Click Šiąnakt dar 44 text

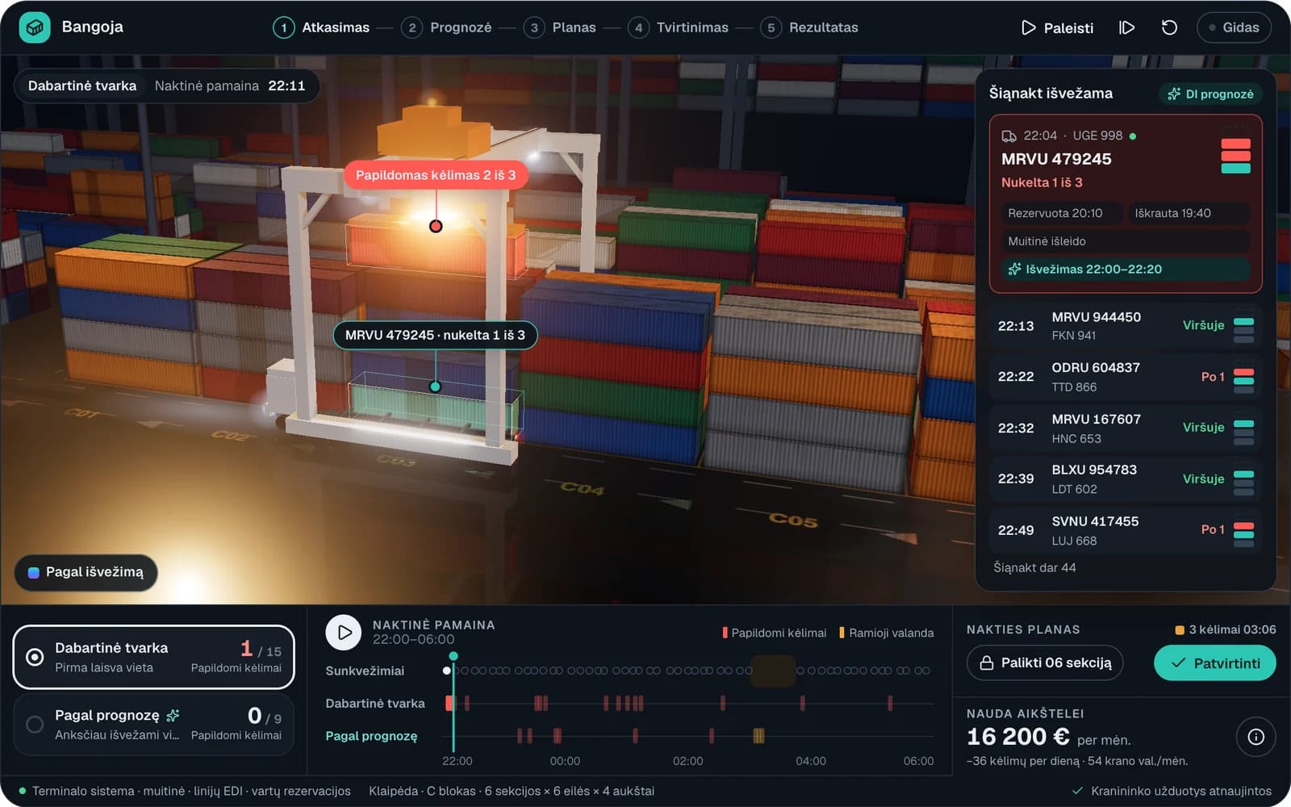1034,567
